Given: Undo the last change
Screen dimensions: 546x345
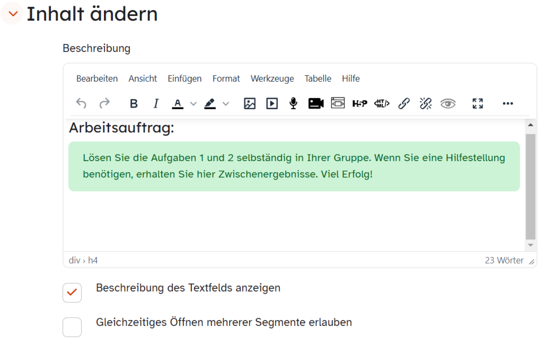Looking at the screenshot, I should click(x=81, y=103).
